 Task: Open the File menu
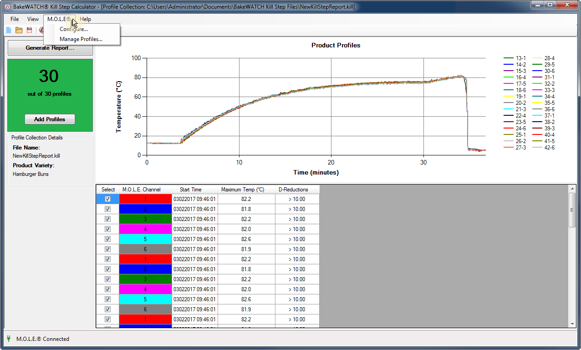click(15, 19)
